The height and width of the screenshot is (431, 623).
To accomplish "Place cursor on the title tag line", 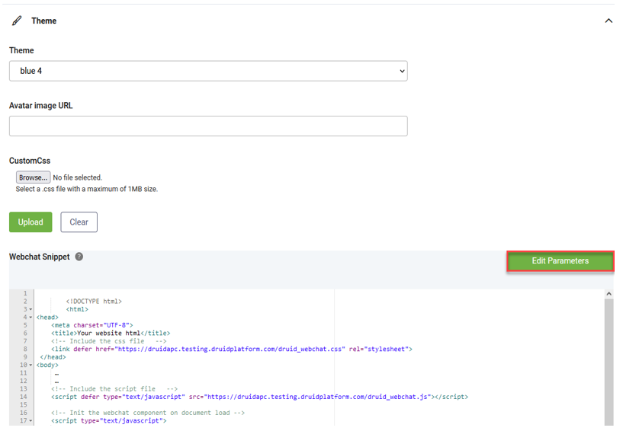I will (111, 334).
